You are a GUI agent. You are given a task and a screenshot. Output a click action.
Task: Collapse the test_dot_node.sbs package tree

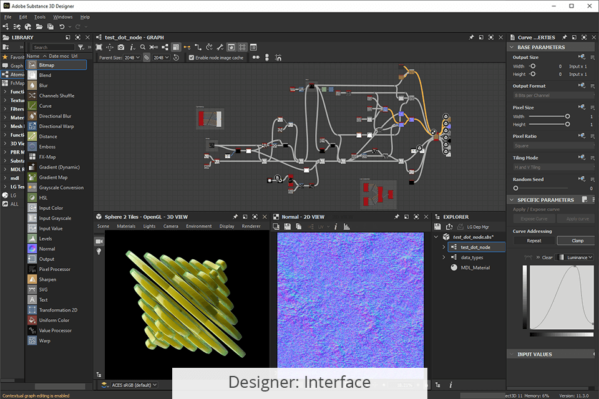point(436,237)
